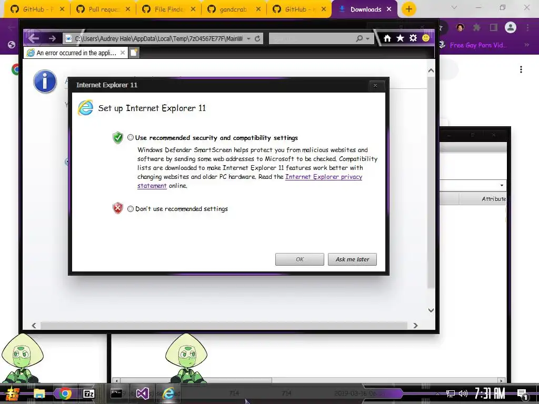Open new Chrome tab with plus button

408,9
